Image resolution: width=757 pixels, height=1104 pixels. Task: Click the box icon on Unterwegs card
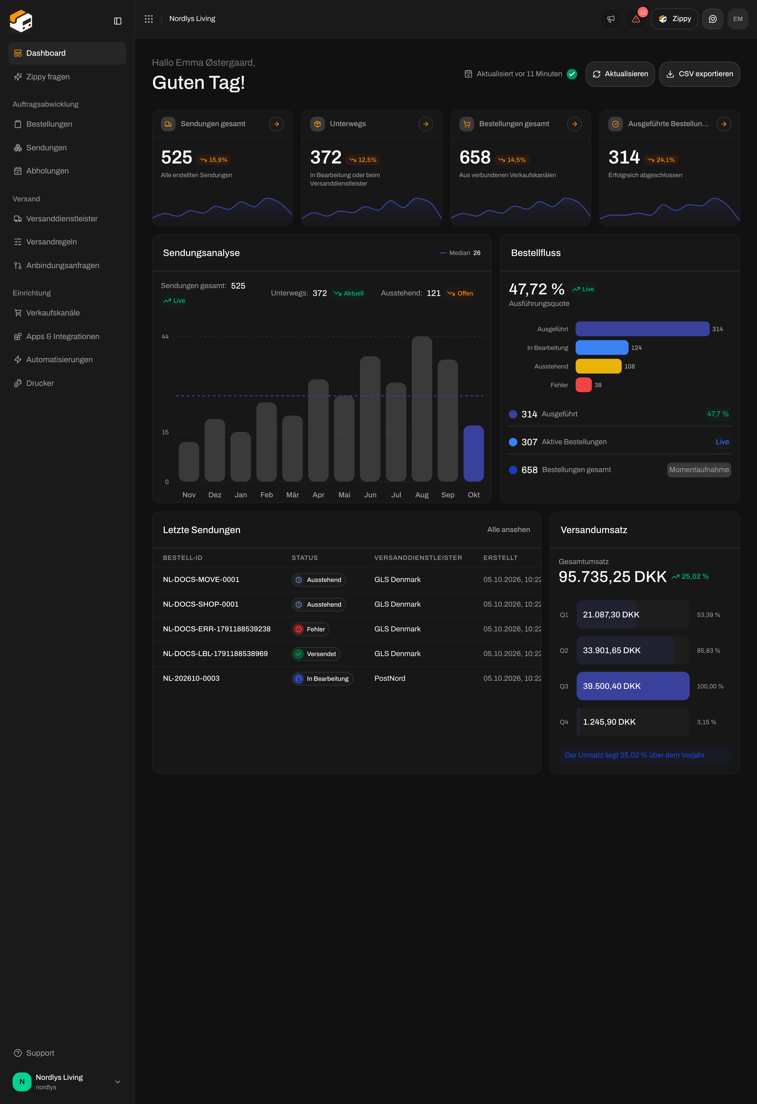(317, 124)
